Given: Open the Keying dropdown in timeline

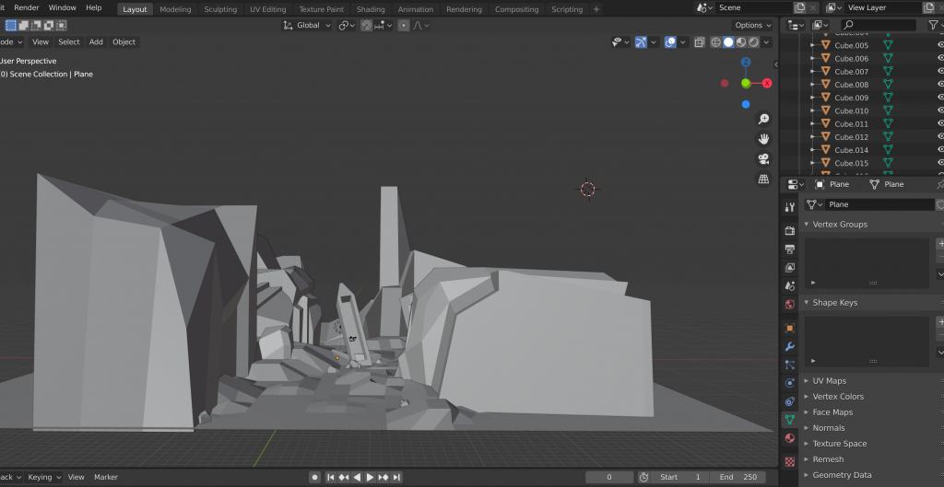Looking at the screenshot, I should click(44, 477).
